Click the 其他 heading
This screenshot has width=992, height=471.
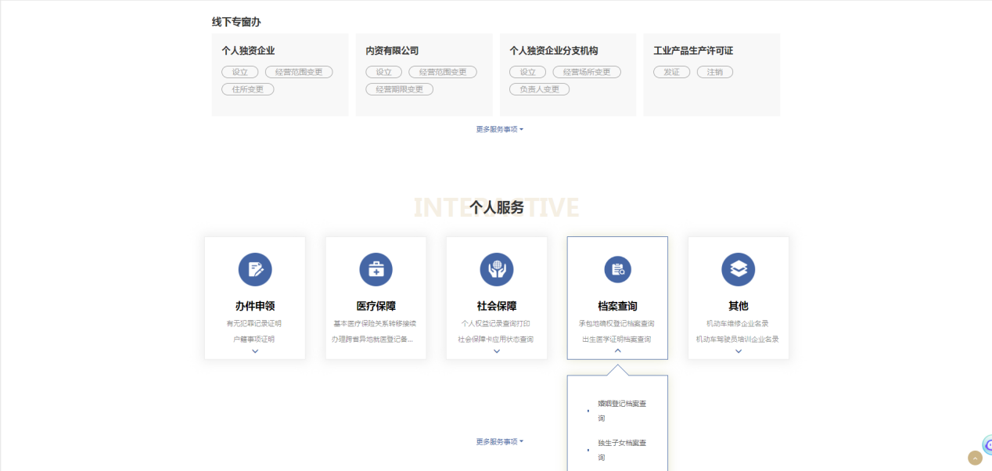point(739,306)
